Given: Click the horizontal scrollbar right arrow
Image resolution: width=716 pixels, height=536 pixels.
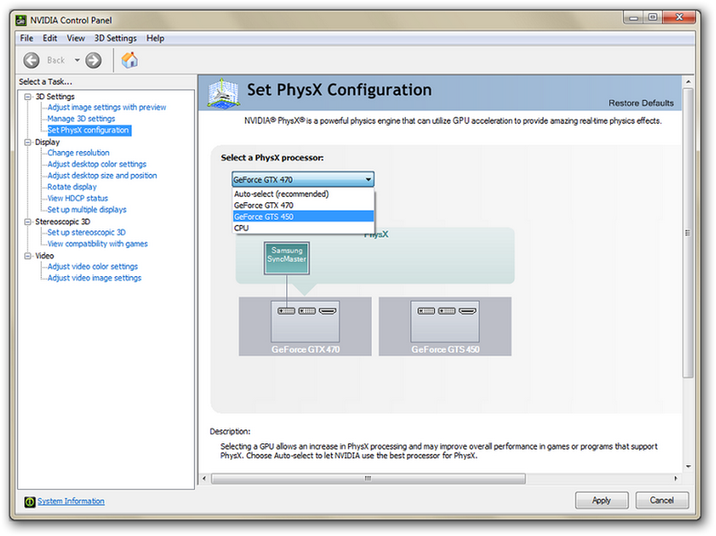Looking at the screenshot, I should (x=676, y=479).
